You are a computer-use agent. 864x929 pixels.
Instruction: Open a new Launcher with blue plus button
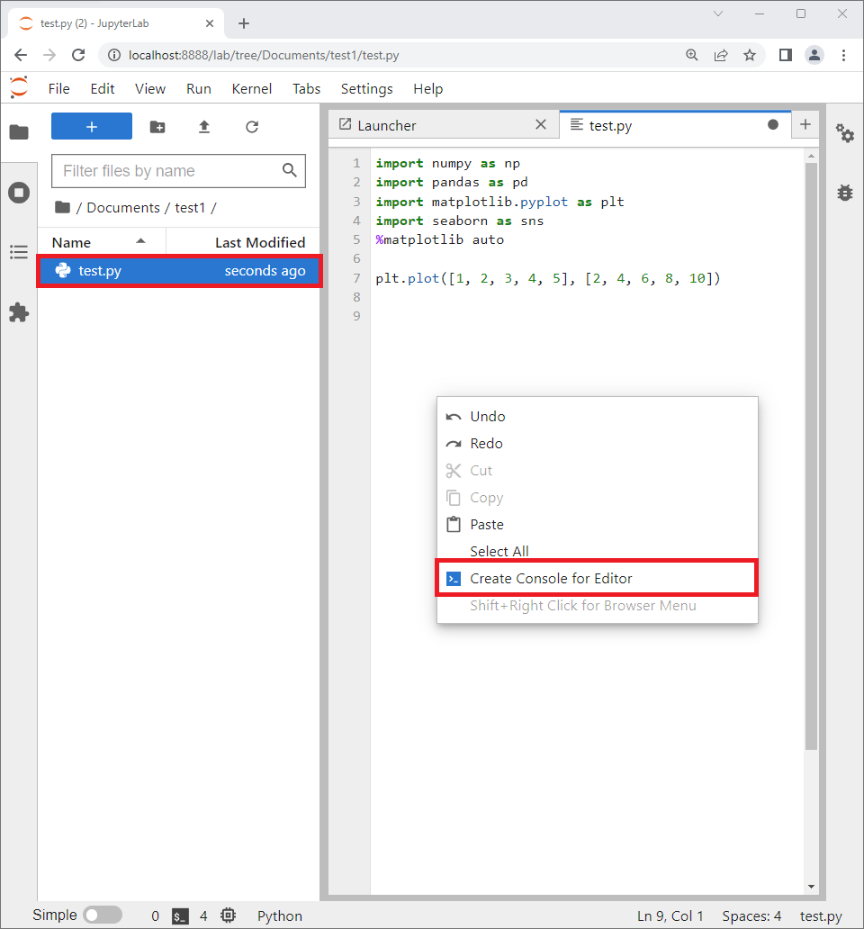tap(91, 126)
